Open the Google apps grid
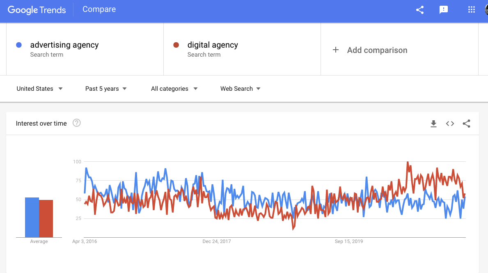This screenshot has height=273, width=488. (472, 10)
